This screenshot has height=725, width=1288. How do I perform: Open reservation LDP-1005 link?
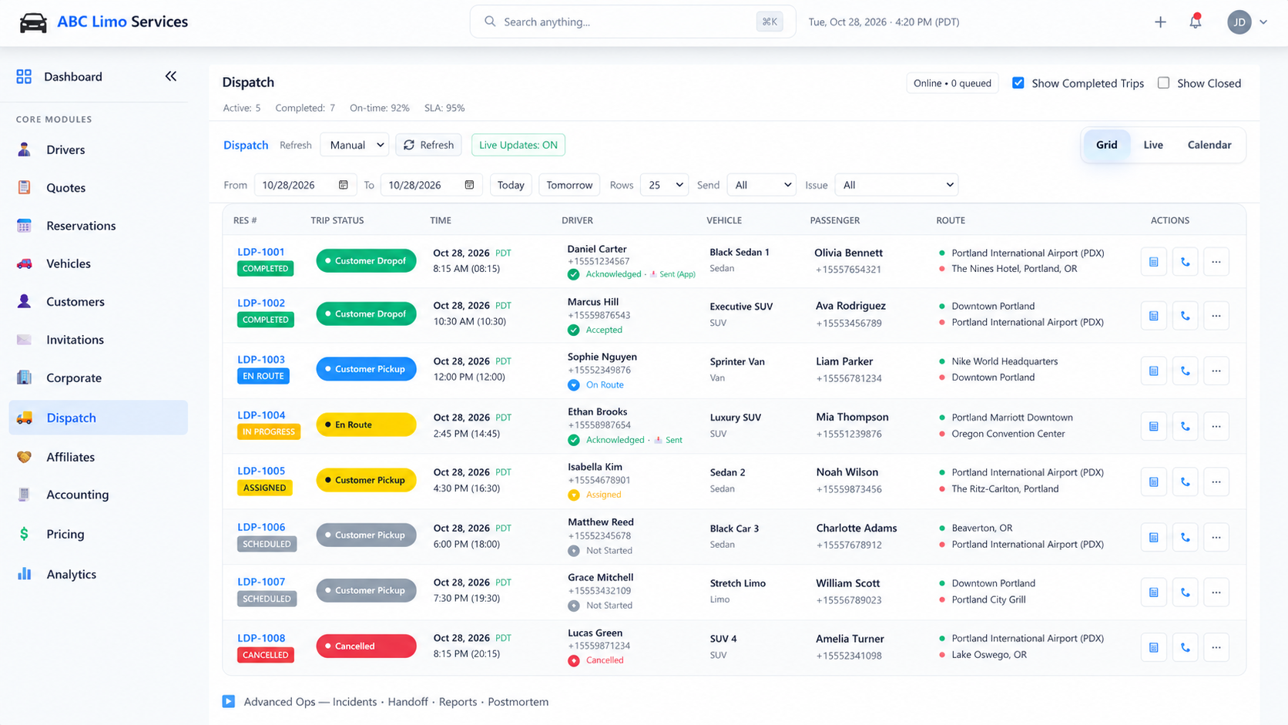[261, 471]
